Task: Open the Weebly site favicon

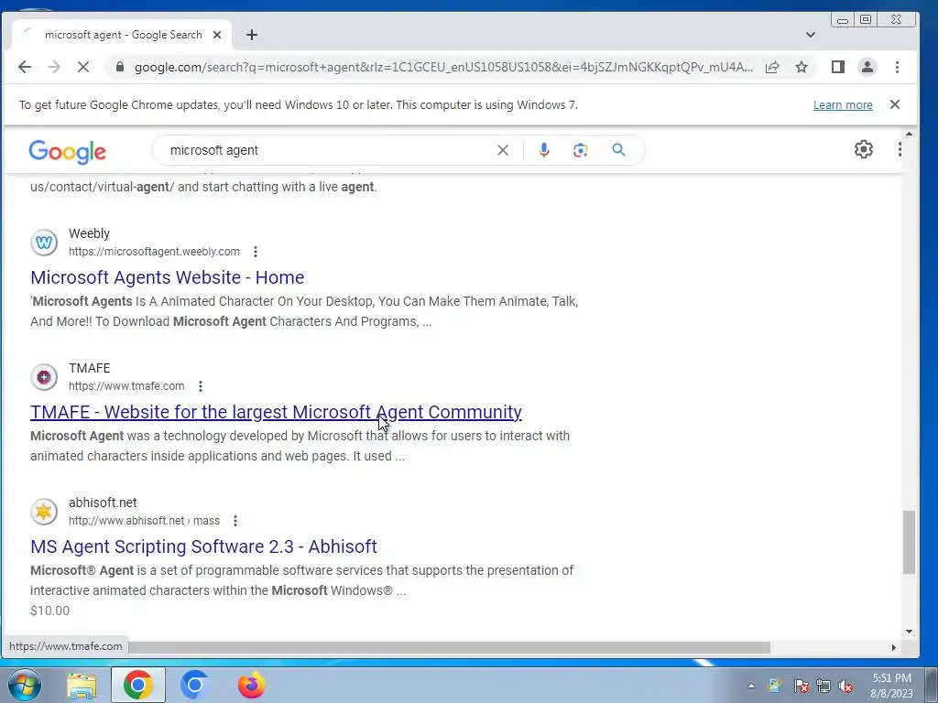Action: (x=44, y=242)
